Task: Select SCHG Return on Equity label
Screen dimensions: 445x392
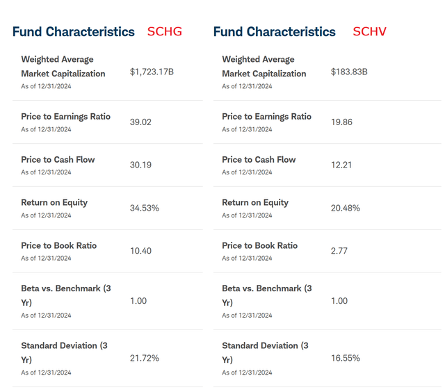Action: 54,203
